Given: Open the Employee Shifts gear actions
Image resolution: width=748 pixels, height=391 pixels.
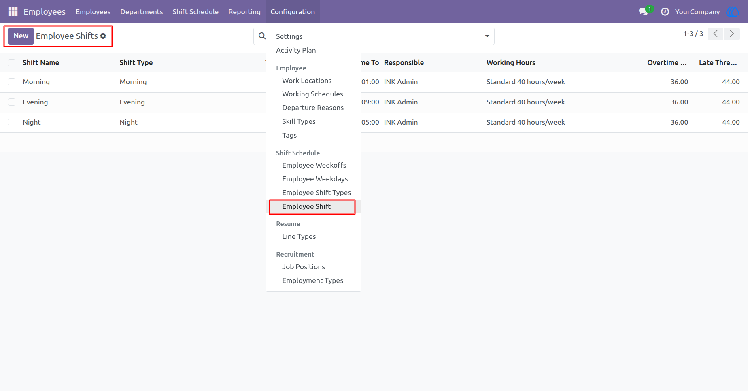Looking at the screenshot, I should point(103,36).
